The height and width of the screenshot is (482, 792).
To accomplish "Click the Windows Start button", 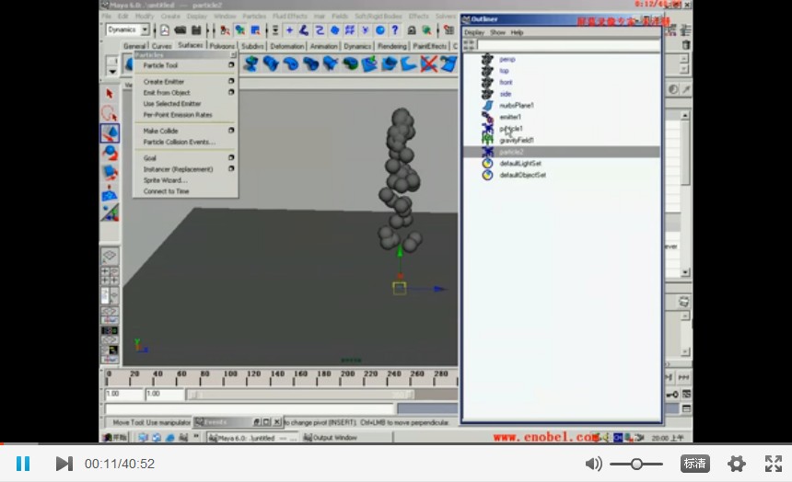I will click(116, 438).
